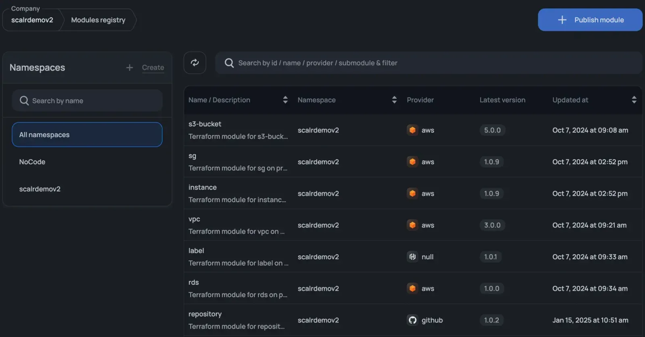Sort modules by Namespace column arrows
Screen dimensions: 645x337
[x=394, y=100]
